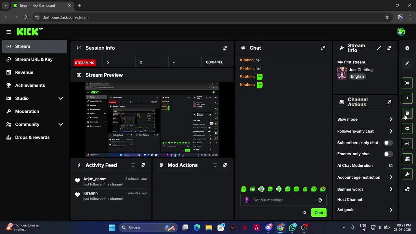The image size is (416, 234).
Task: Click the green Chat send button
Action: click(319, 213)
